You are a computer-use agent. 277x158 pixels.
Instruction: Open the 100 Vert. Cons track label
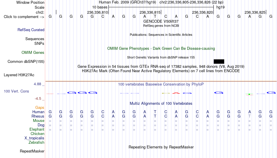point(16,91)
